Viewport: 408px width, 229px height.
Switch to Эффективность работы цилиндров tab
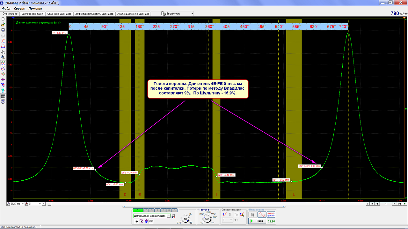(x=94, y=14)
